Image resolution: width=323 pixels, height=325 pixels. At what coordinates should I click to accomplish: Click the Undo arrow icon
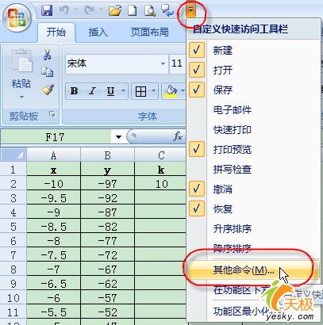[64, 10]
